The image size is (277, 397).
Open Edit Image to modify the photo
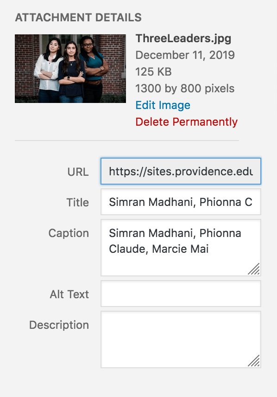tap(162, 105)
